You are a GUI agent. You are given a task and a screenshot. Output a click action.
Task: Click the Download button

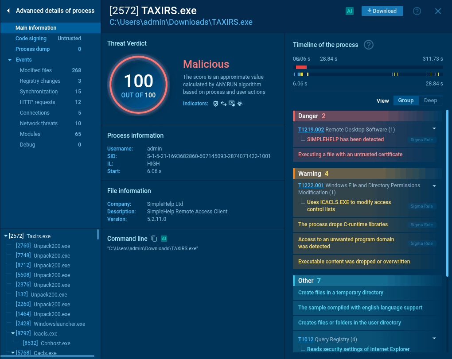382,11
